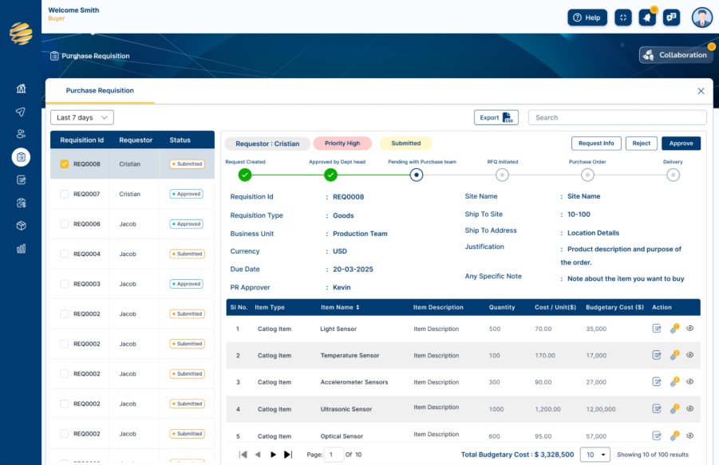Expand the Last 7 days dropdown

[x=82, y=118]
